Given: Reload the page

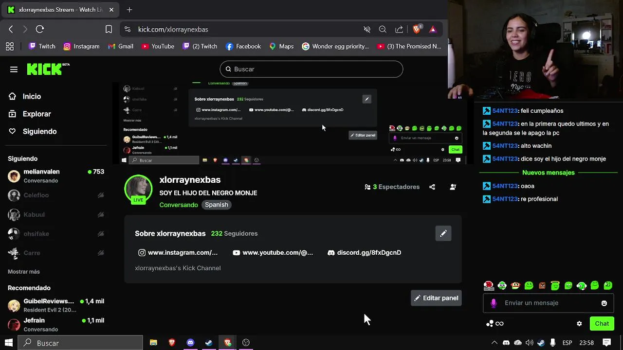Looking at the screenshot, I should click(40, 29).
